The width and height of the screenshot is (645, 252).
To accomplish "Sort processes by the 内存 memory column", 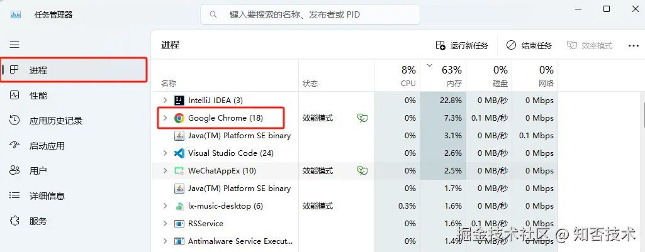I will click(444, 75).
